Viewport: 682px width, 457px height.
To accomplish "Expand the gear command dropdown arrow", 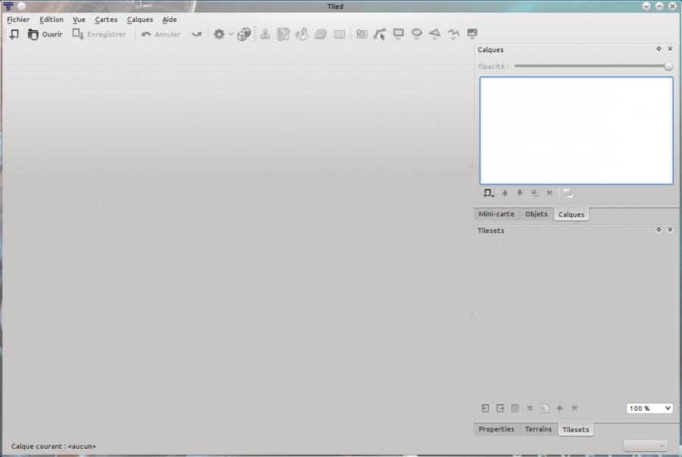I will [x=231, y=35].
